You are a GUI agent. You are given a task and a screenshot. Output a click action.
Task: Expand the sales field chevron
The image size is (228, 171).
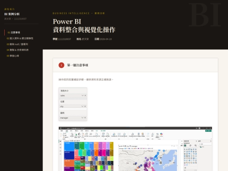[x=82, y=95]
